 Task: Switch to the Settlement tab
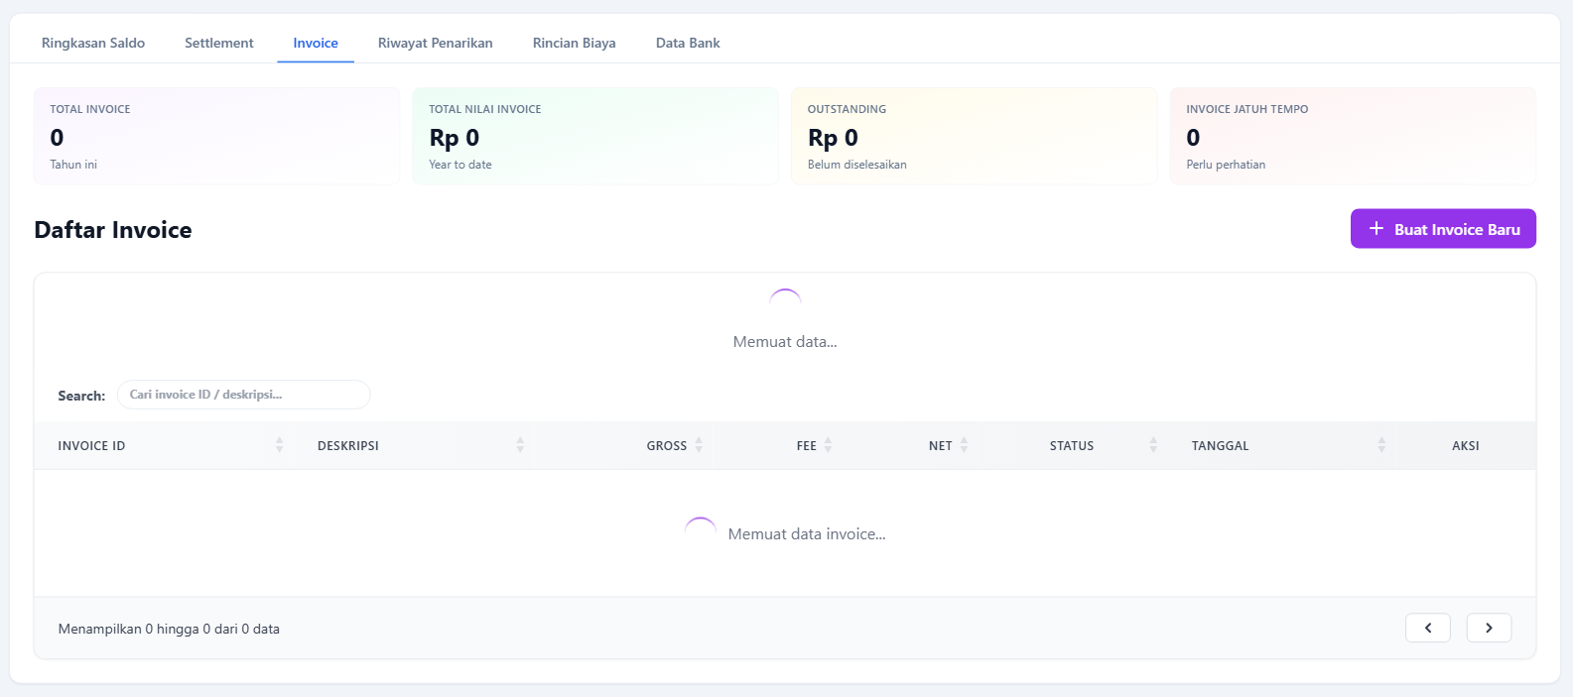pyautogui.click(x=219, y=43)
